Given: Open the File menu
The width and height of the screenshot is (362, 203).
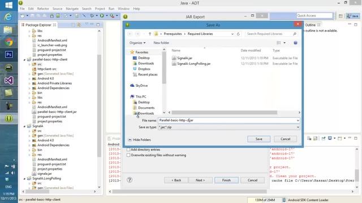Looking at the screenshot, I should (22, 9).
